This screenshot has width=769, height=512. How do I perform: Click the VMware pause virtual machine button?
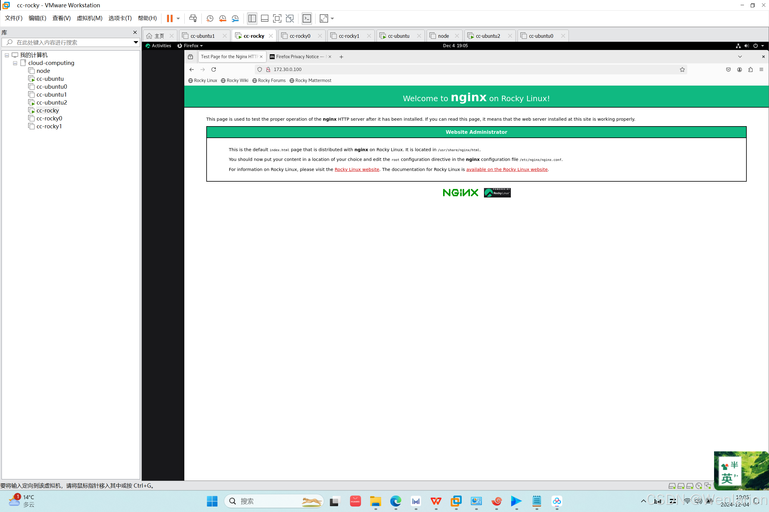(x=169, y=18)
